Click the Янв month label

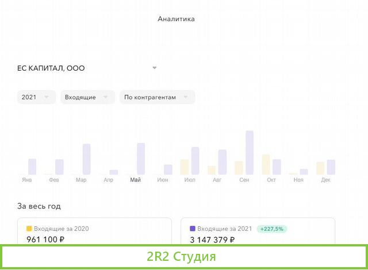coord(27,180)
